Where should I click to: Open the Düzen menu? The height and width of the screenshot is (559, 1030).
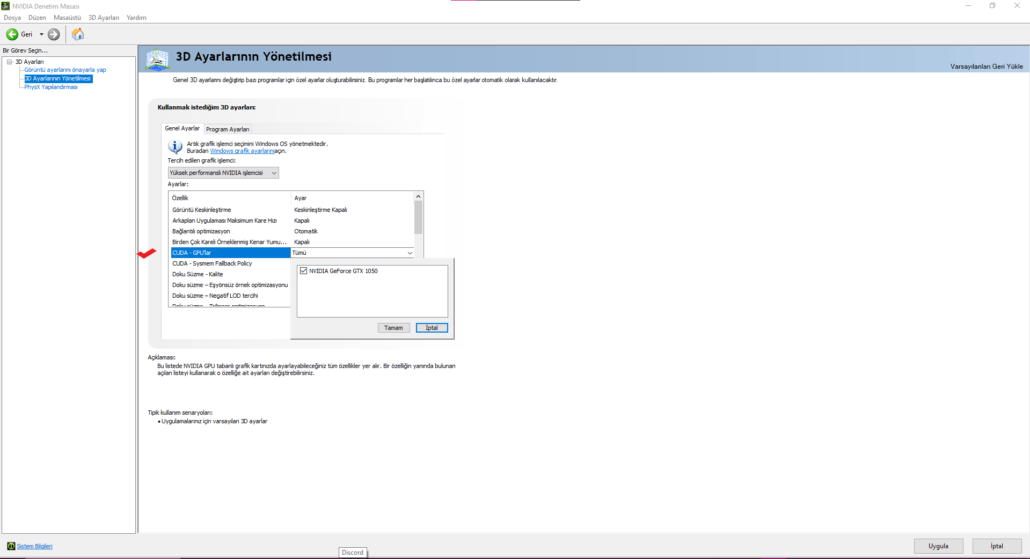click(x=37, y=18)
